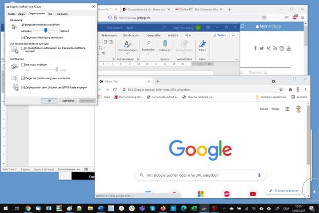Enable automatic jump to Standardschaltfläche checkbox
This screenshot has height=213, width=319.
pyautogui.click(x=23, y=48)
